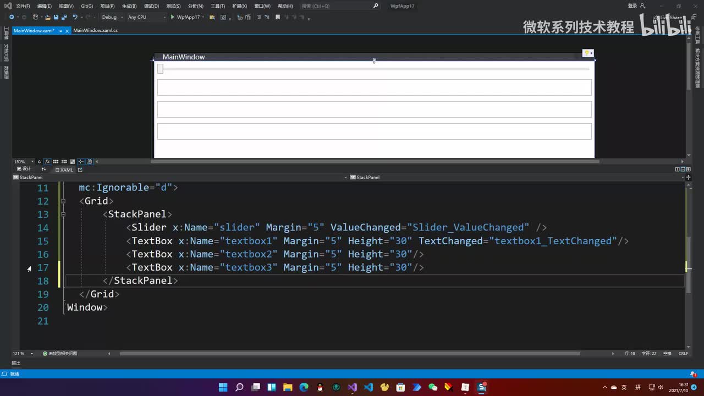The width and height of the screenshot is (704, 396).
Task: Toggle the fx effects button in designer
Action: pos(47,162)
